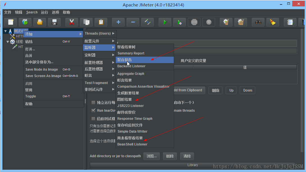306x172 pixels.
Task: Expand the 断言 submenu
Action: 100,75
